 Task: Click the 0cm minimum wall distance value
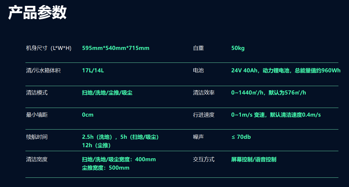(88, 115)
